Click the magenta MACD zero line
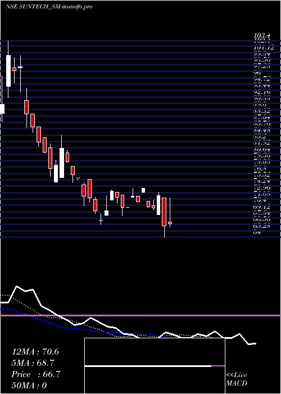 pyautogui.click(x=140, y=315)
